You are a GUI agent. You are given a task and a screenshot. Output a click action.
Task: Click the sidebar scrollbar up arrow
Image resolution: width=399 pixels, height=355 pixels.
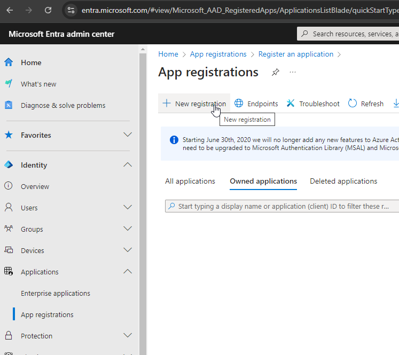click(x=143, y=49)
